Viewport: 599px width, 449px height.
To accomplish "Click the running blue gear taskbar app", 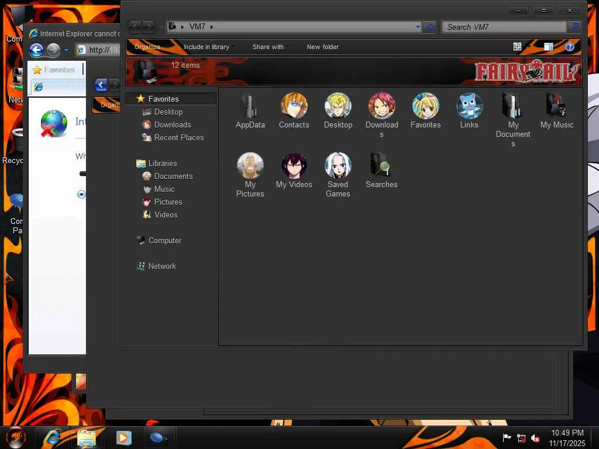I will [x=158, y=437].
